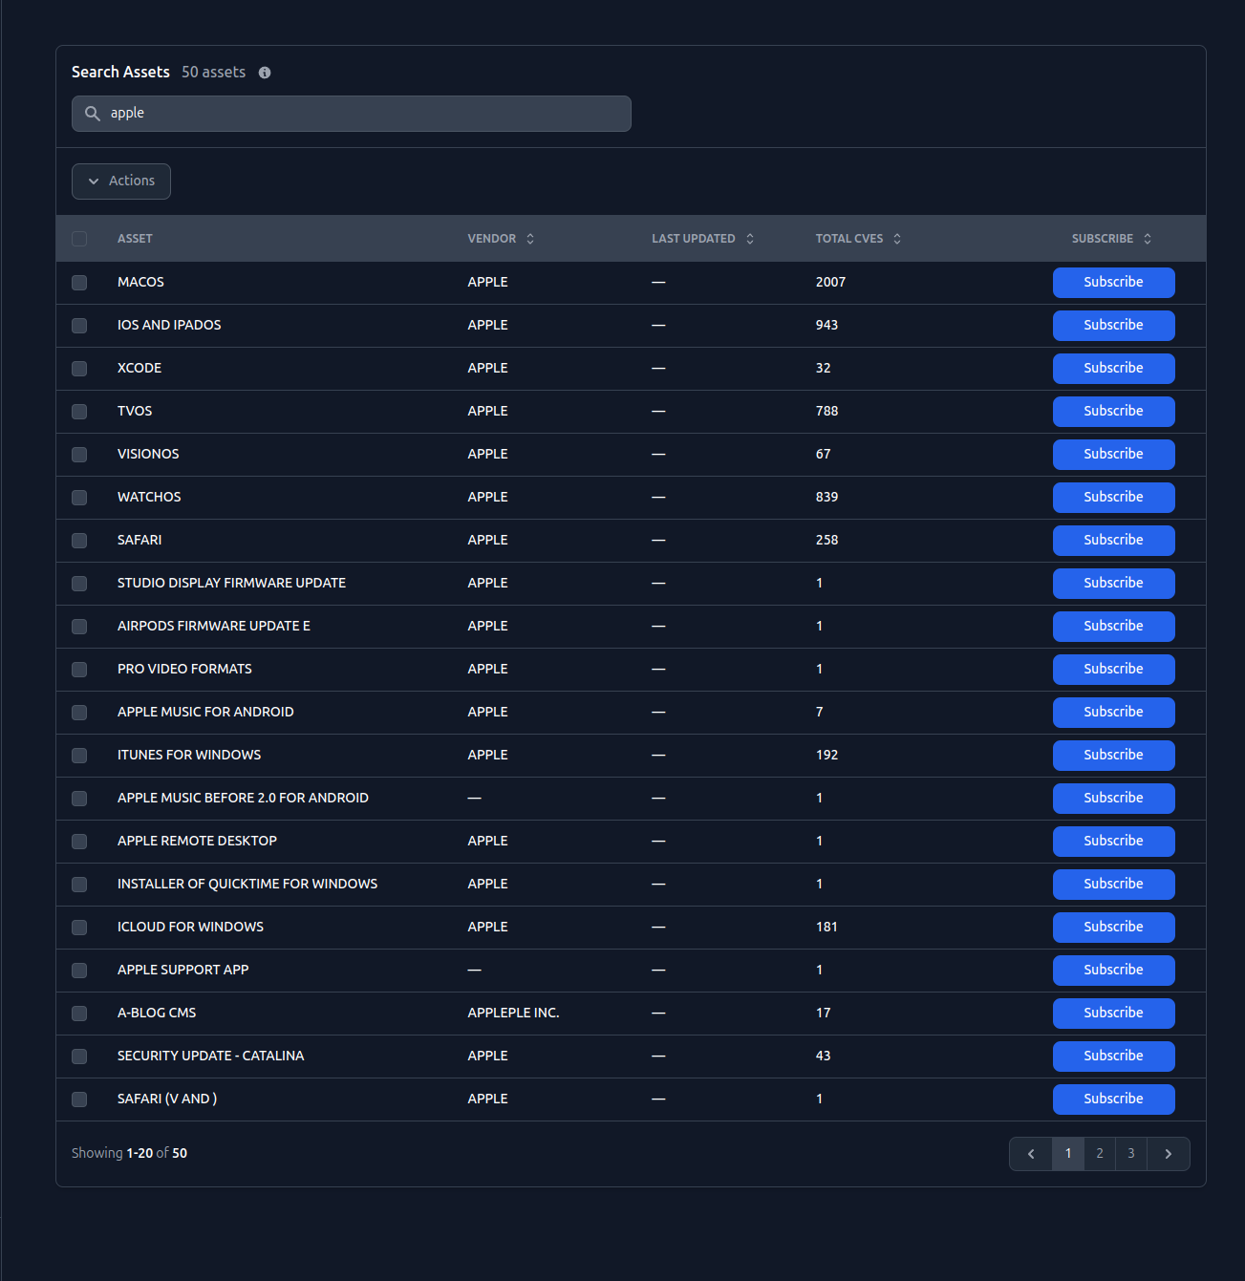This screenshot has width=1245, height=1281.
Task: Check the APPLE SUPPORT APP checkbox
Action: (x=79, y=971)
